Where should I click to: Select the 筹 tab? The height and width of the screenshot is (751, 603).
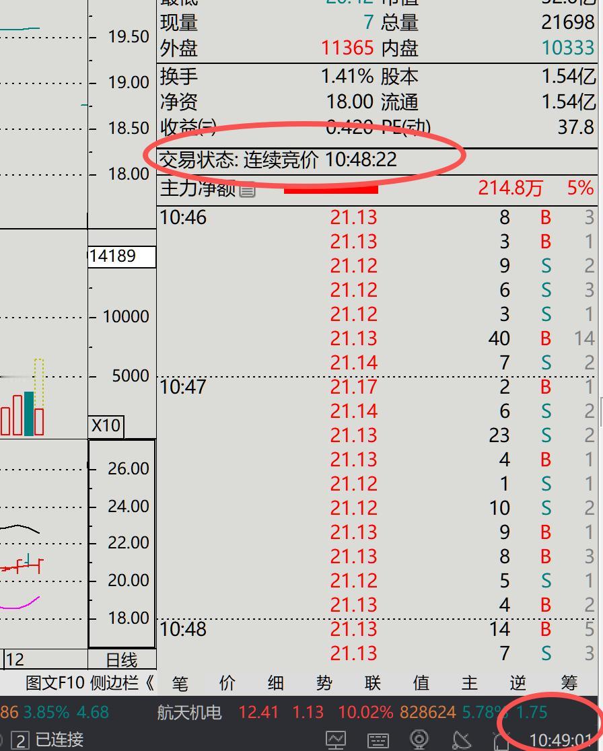pyautogui.click(x=569, y=683)
